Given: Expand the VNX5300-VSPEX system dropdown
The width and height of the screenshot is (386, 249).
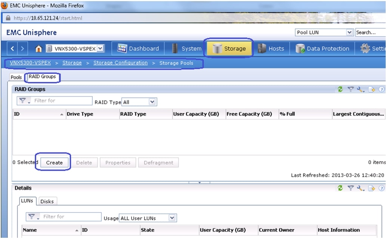Looking at the screenshot, I should tap(100, 49).
